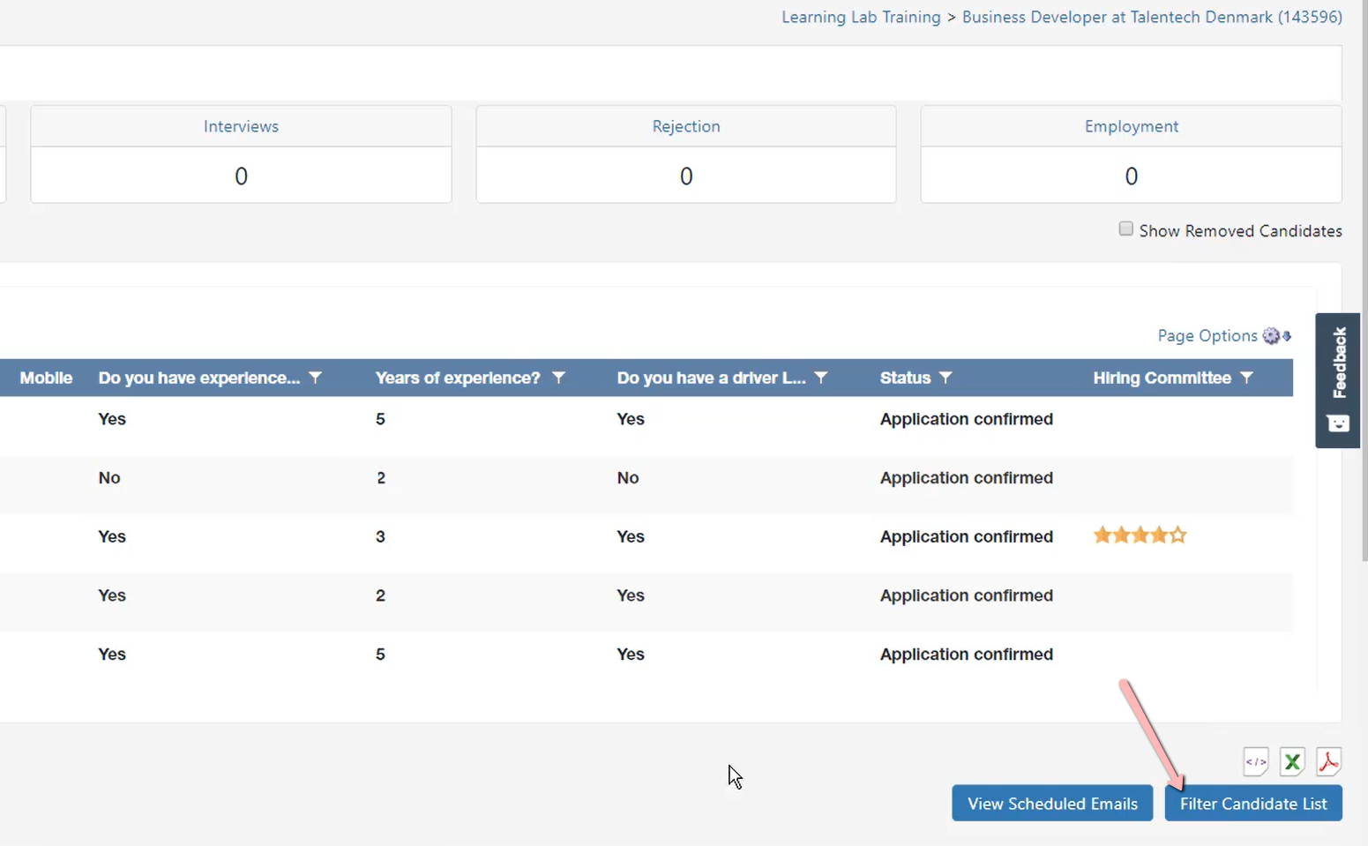Click the page vertical scrollbar
Viewport: 1368px width, 846px height.
1364,281
